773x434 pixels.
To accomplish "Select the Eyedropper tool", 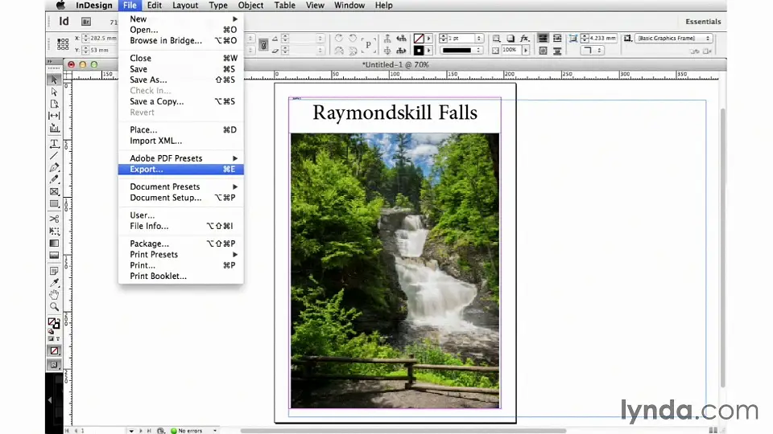I will [54, 283].
